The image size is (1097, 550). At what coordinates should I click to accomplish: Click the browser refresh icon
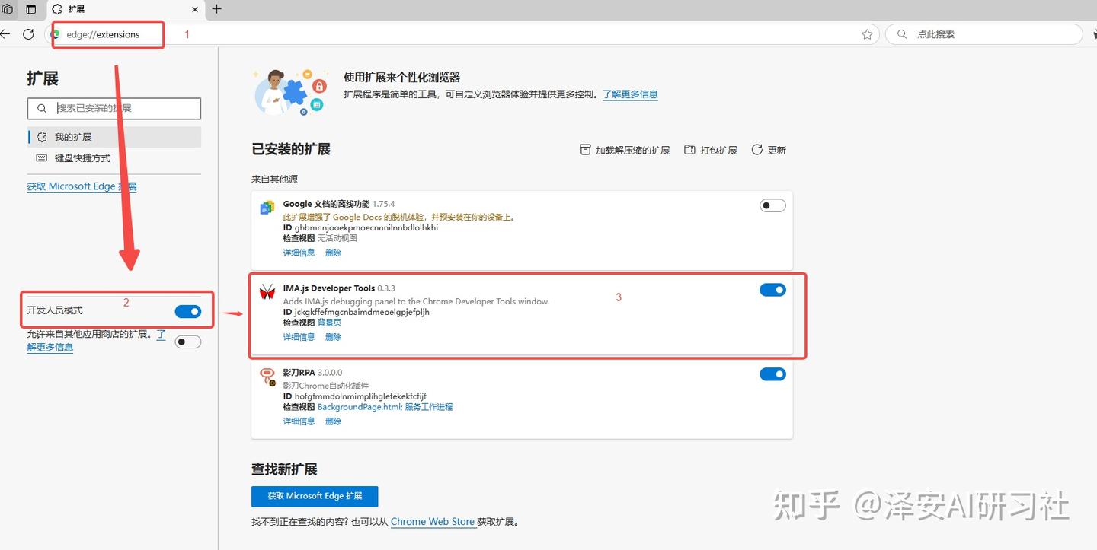point(28,34)
